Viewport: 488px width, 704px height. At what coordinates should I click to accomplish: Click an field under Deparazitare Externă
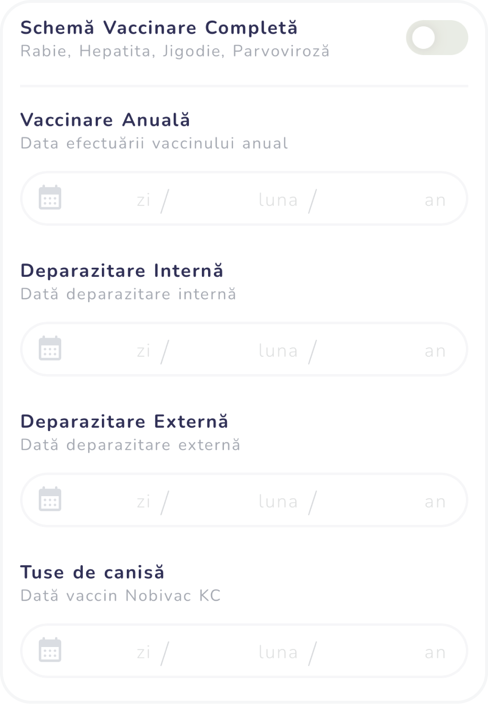pyautogui.click(x=435, y=502)
